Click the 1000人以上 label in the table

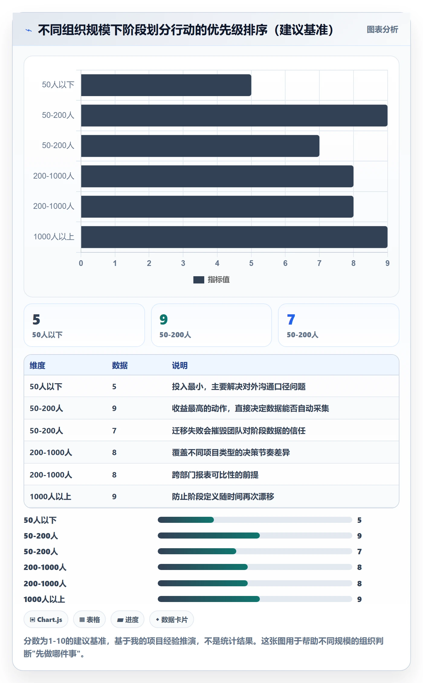[50, 497]
